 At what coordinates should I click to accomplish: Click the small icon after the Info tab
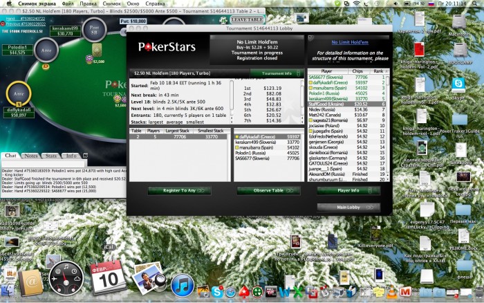tap(86, 156)
